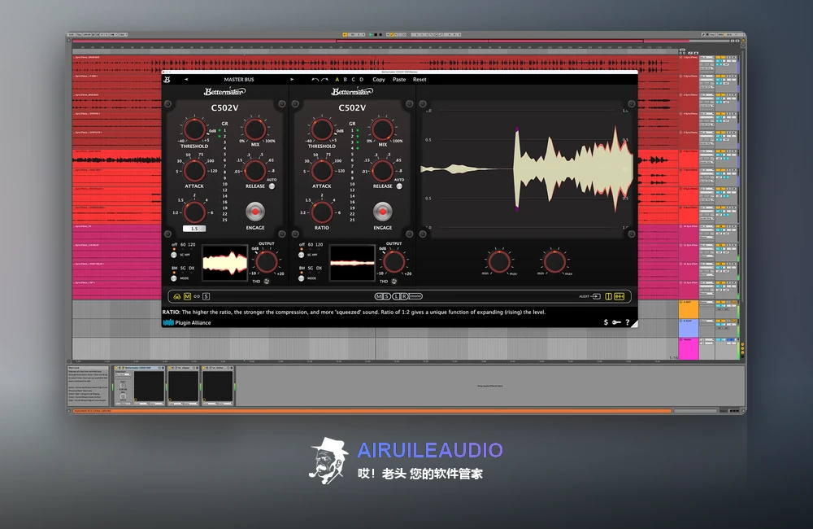This screenshot has height=529, width=813.
Task: Toggle the right unit THD button
Action: click(x=394, y=282)
